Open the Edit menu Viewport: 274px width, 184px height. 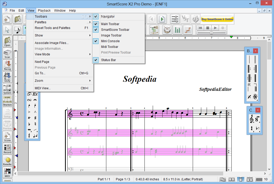[x=21, y=11]
